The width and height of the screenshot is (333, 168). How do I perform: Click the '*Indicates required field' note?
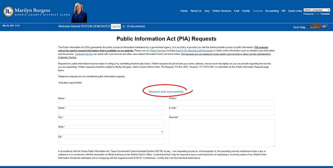pyautogui.click(x=70, y=83)
